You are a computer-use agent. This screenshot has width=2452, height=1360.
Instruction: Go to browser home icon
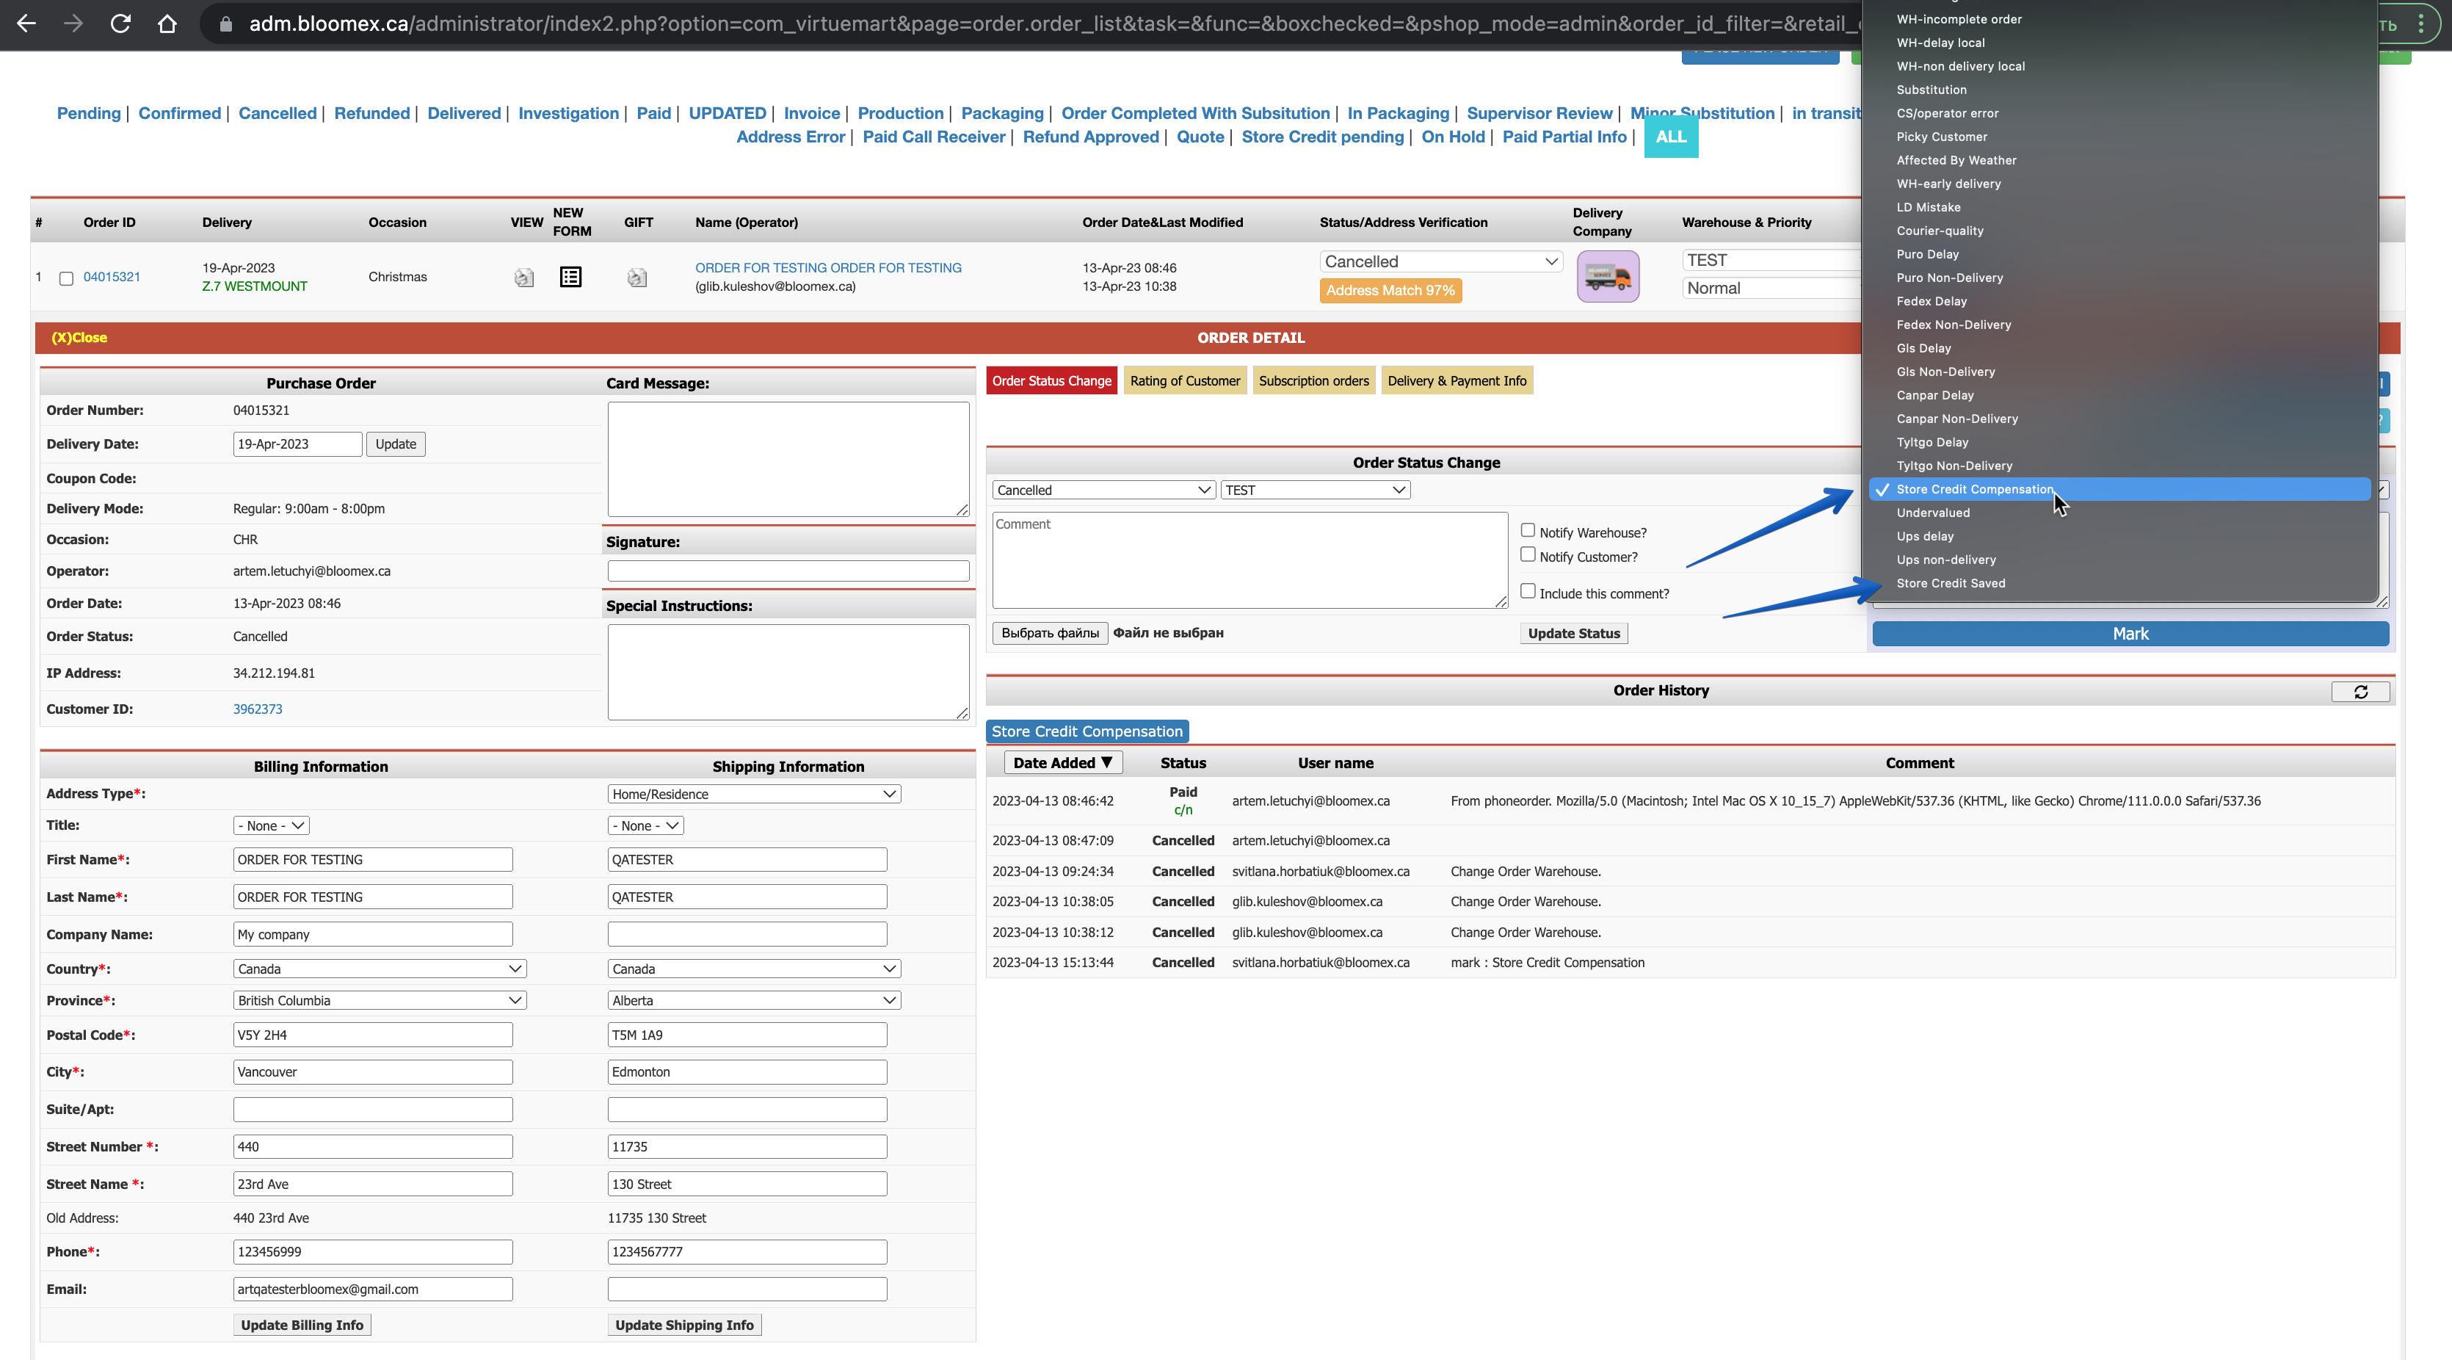[167, 23]
